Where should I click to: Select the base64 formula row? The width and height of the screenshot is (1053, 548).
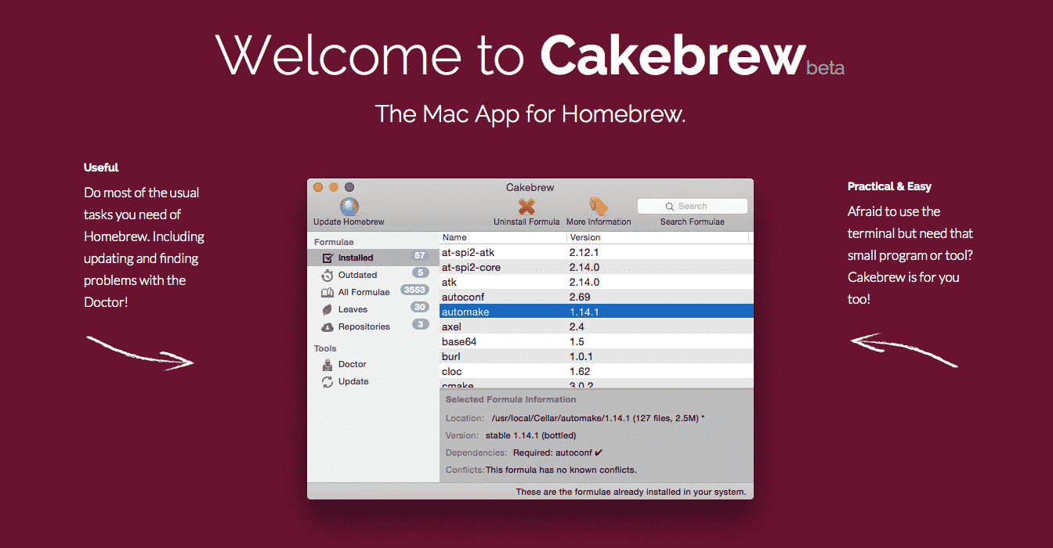tap(596, 342)
